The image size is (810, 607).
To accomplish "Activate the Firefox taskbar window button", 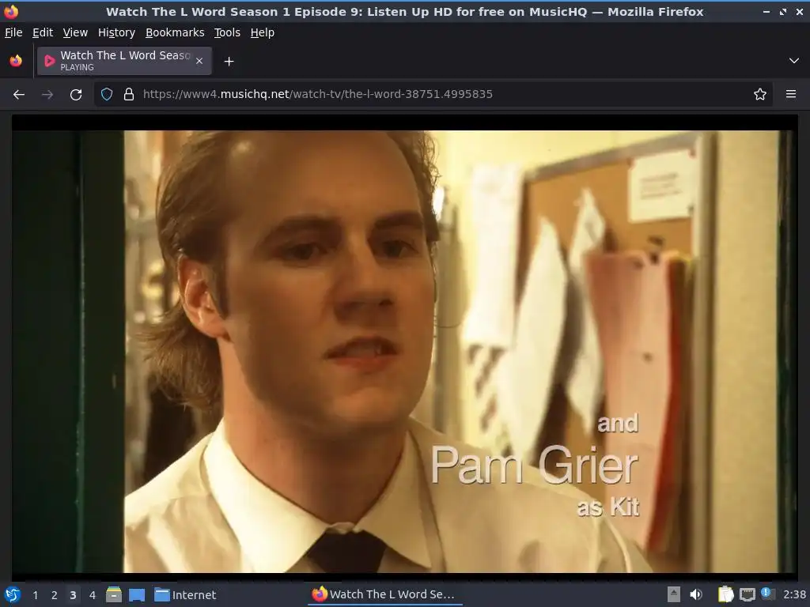I will click(x=384, y=594).
